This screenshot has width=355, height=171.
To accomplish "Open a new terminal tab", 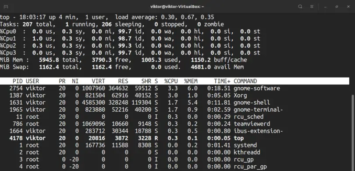I will click(6, 7).
